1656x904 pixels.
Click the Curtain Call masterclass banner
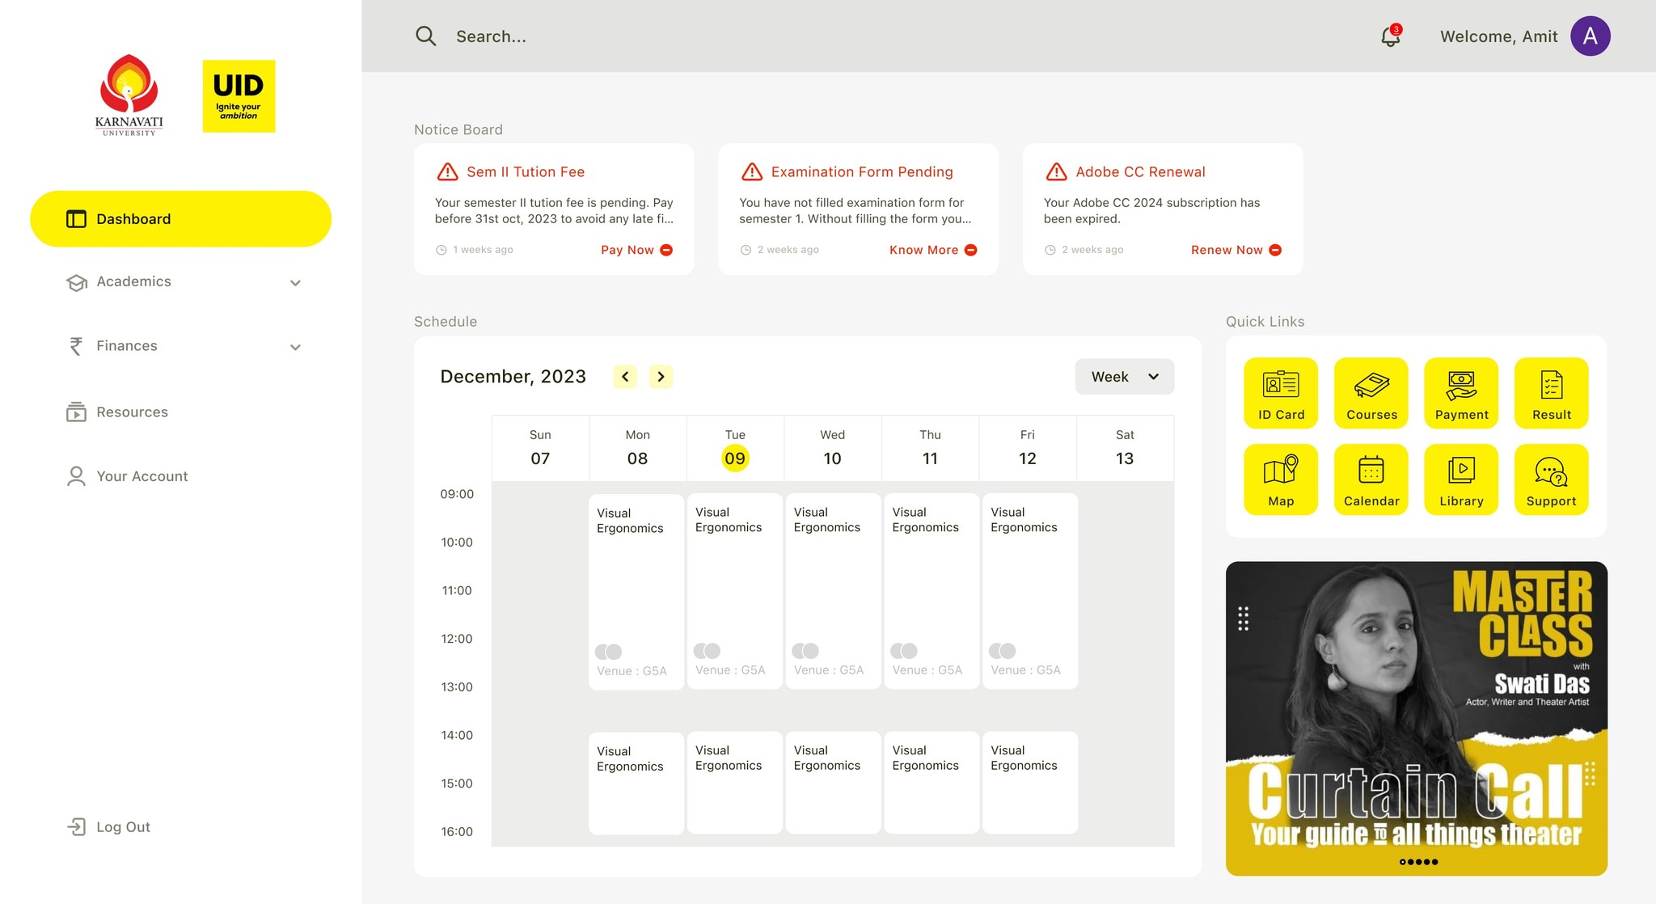(1416, 718)
